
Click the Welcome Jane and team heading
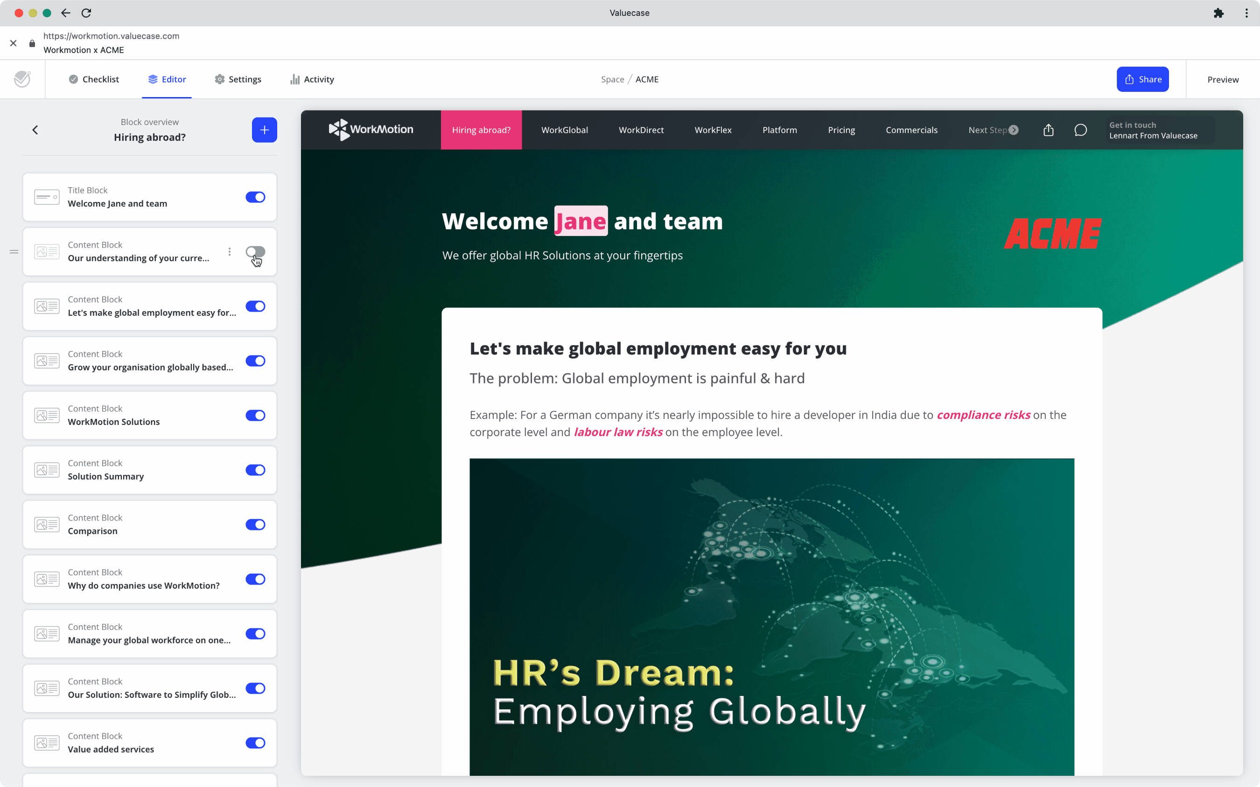click(582, 221)
